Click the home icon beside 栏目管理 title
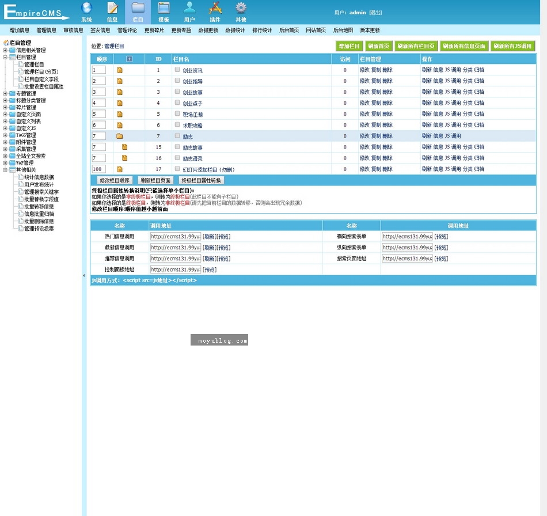Viewport: 547px width, 516px height. pyautogui.click(x=6, y=43)
